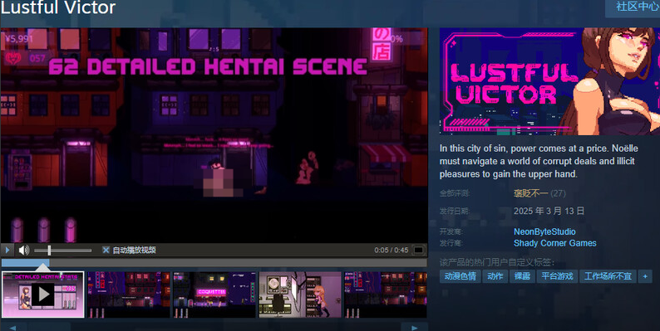Select the 动漫色情 tag
Viewport: 660px width, 331px height.
click(x=460, y=276)
